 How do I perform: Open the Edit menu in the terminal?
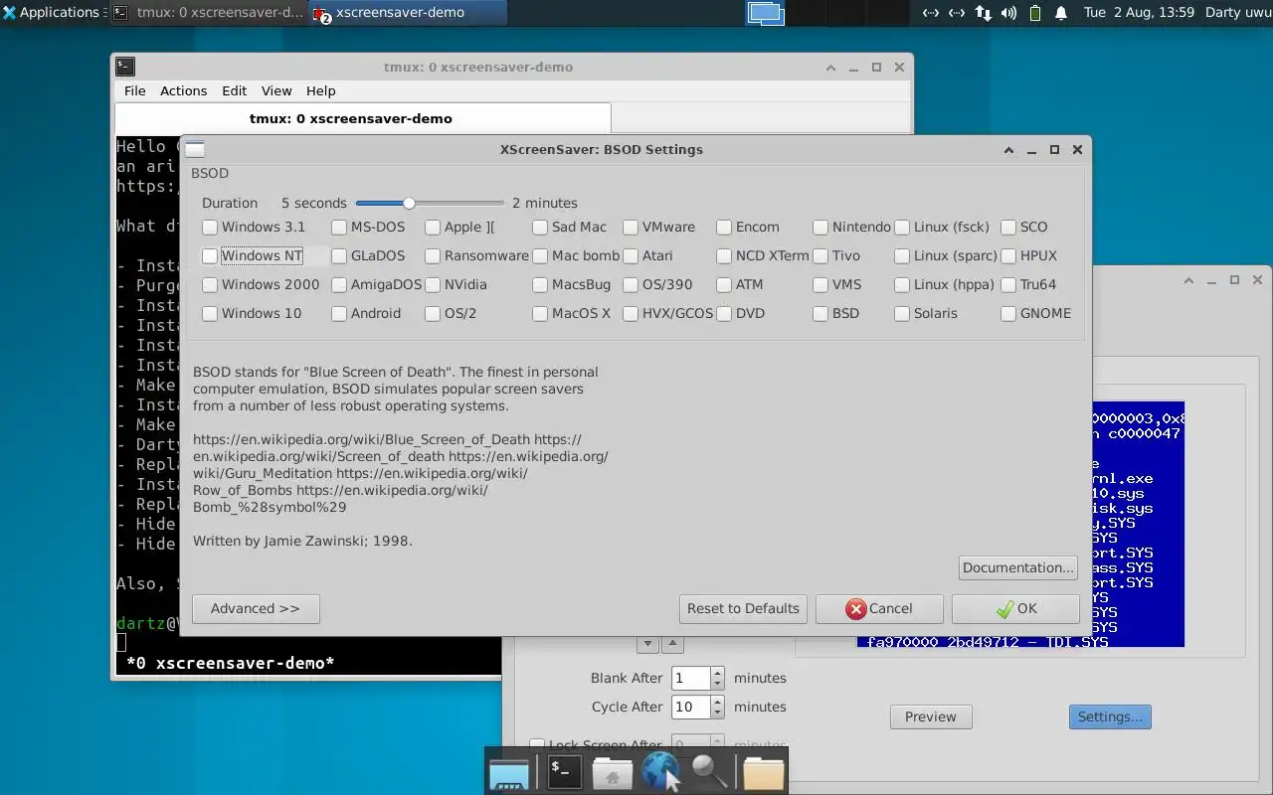pos(234,90)
